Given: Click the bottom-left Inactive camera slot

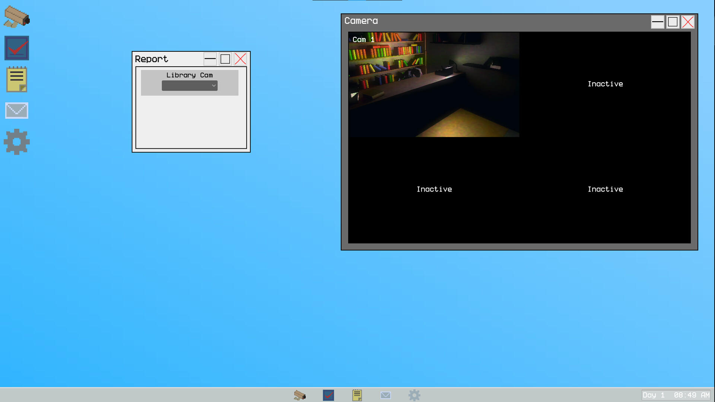Looking at the screenshot, I should pos(434,189).
